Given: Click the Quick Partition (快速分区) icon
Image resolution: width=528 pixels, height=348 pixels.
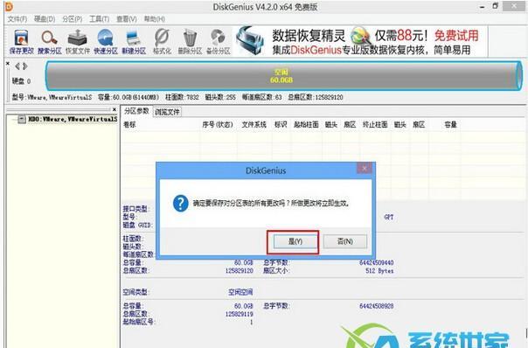Looking at the screenshot, I should 106,42.
